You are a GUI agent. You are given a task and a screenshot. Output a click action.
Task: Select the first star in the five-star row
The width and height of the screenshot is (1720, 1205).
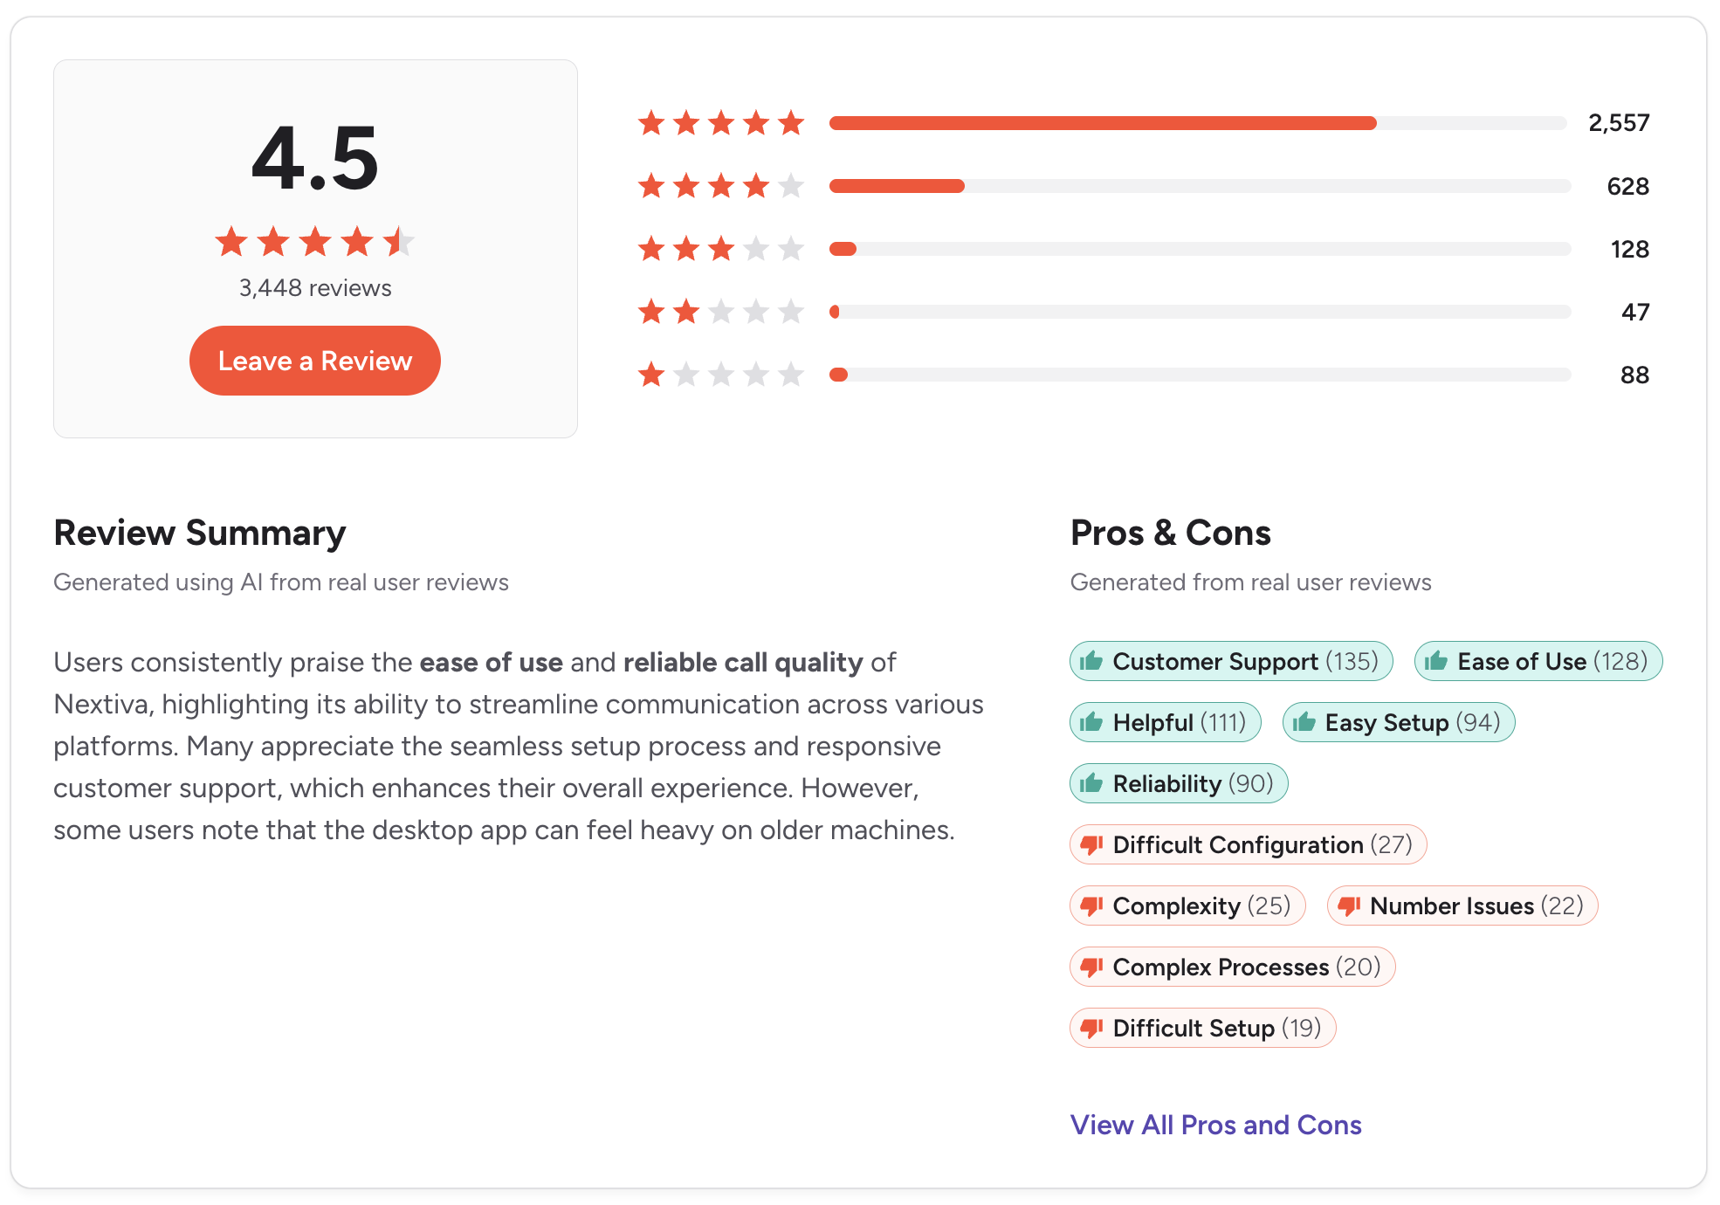tap(652, 122)
